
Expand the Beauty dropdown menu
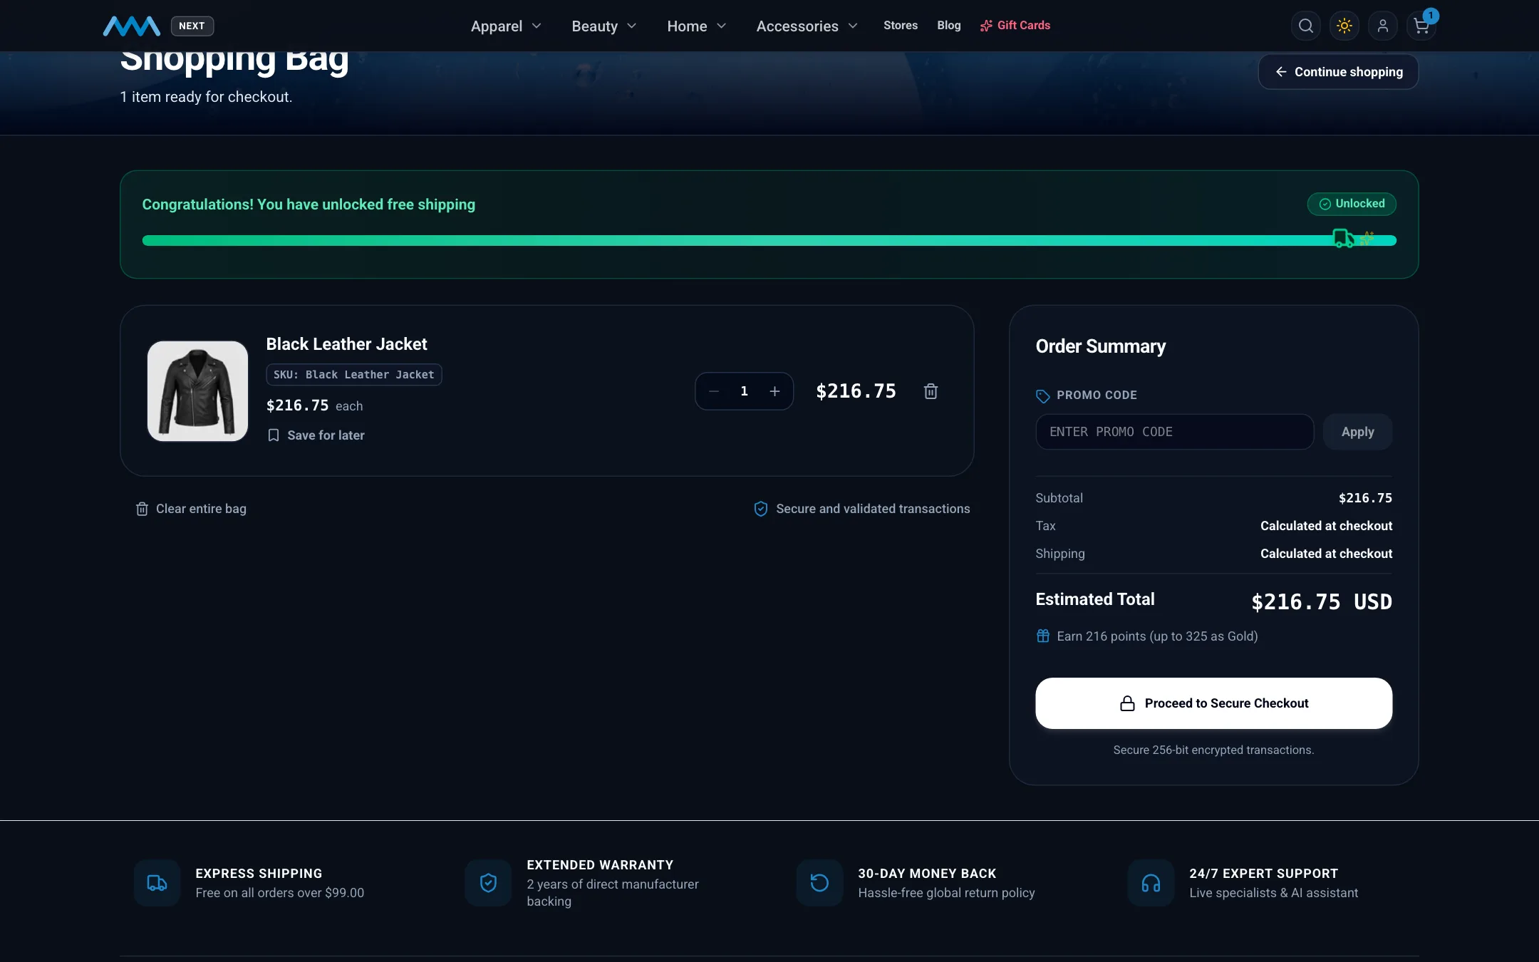click(603, 26)
